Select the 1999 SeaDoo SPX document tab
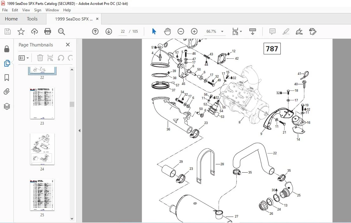The width and height of the screenshot is (351, 223). (74, 19)
